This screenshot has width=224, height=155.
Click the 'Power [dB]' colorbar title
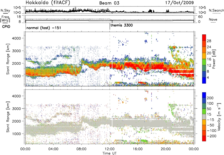(x=214, y=59)
